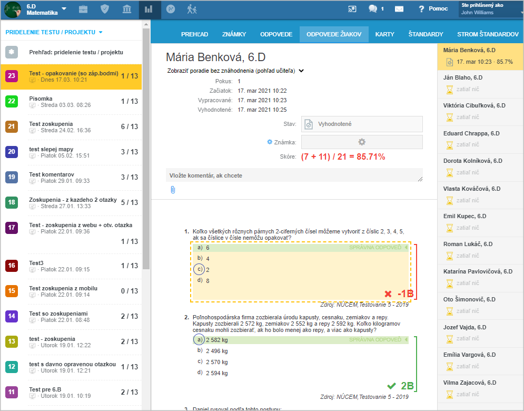Open the briefcase icon in top bar
This screenshot has width=524, height=411.
pyautogui.click(x=83, y=9)
